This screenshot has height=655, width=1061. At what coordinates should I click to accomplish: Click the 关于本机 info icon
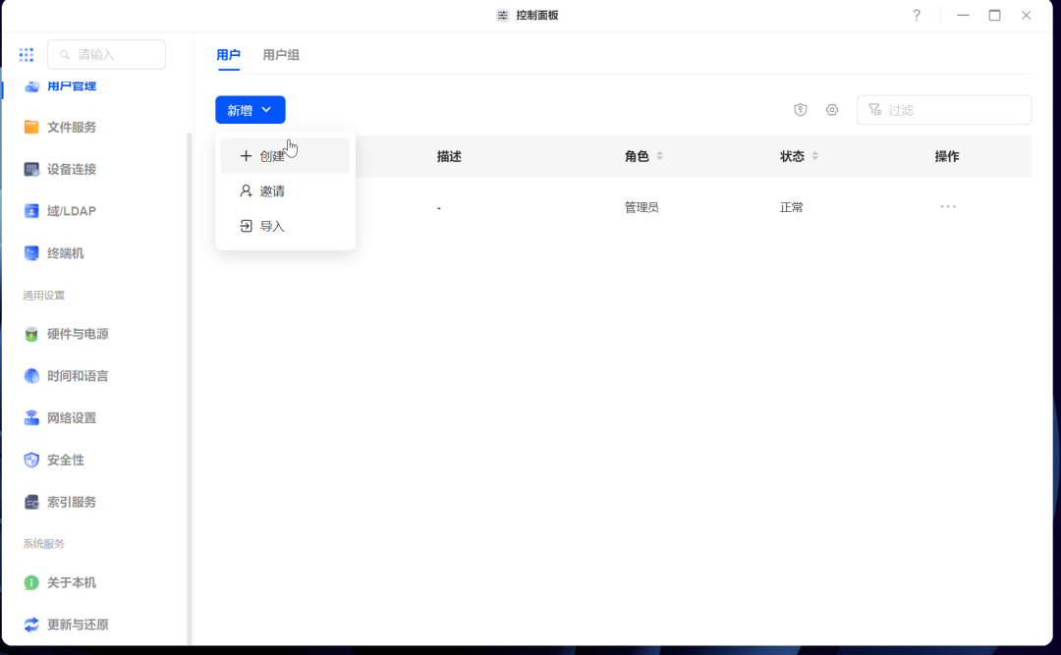[x=31, y=582]
